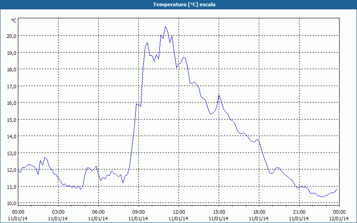Click the 20,0 y-axis value
357x223 pixels.
12,36
